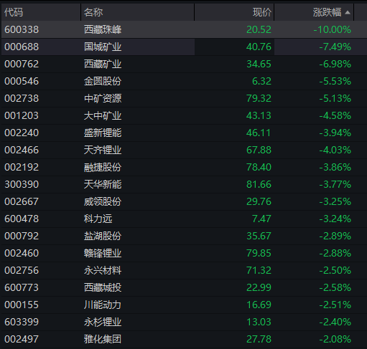Select stock code 000792
Image resolution: width=367 pixels, height=349 pixels.
(x=22, y=236)
